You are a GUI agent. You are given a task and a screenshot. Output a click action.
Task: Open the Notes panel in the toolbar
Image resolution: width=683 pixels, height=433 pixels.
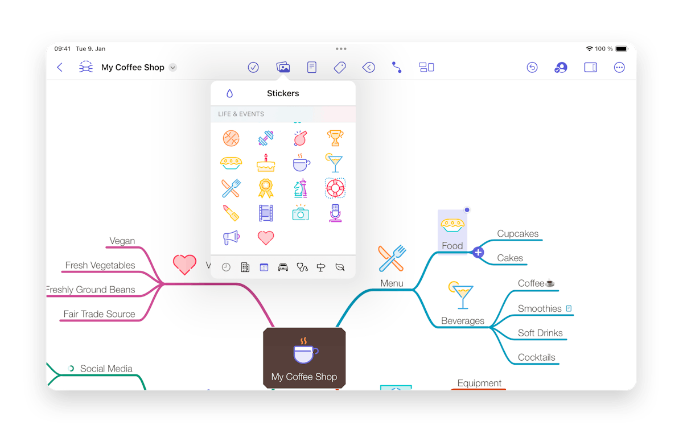point(311,67)
